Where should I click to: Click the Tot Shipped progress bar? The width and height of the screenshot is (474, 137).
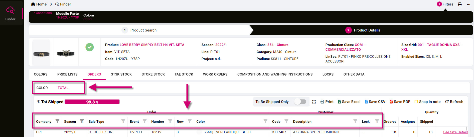coord(92,102)
